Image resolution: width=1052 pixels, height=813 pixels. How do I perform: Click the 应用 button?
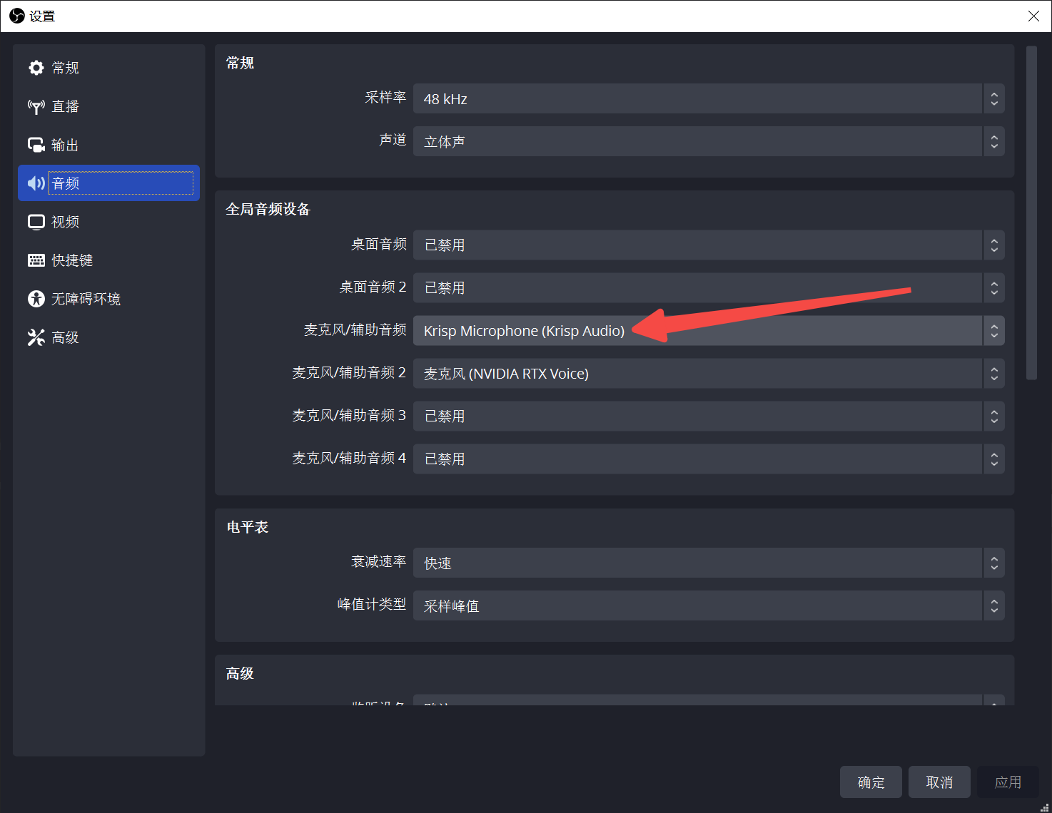pyautogui.click(x=1008, y=782)
